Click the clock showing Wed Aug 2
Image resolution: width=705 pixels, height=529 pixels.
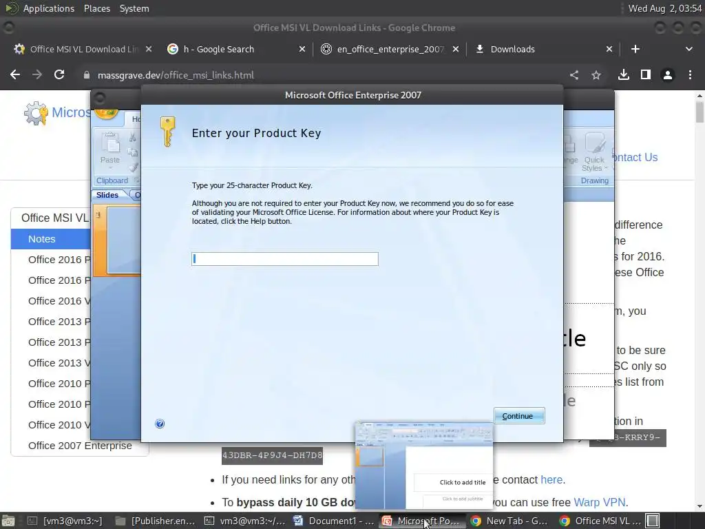click(665, 8)
